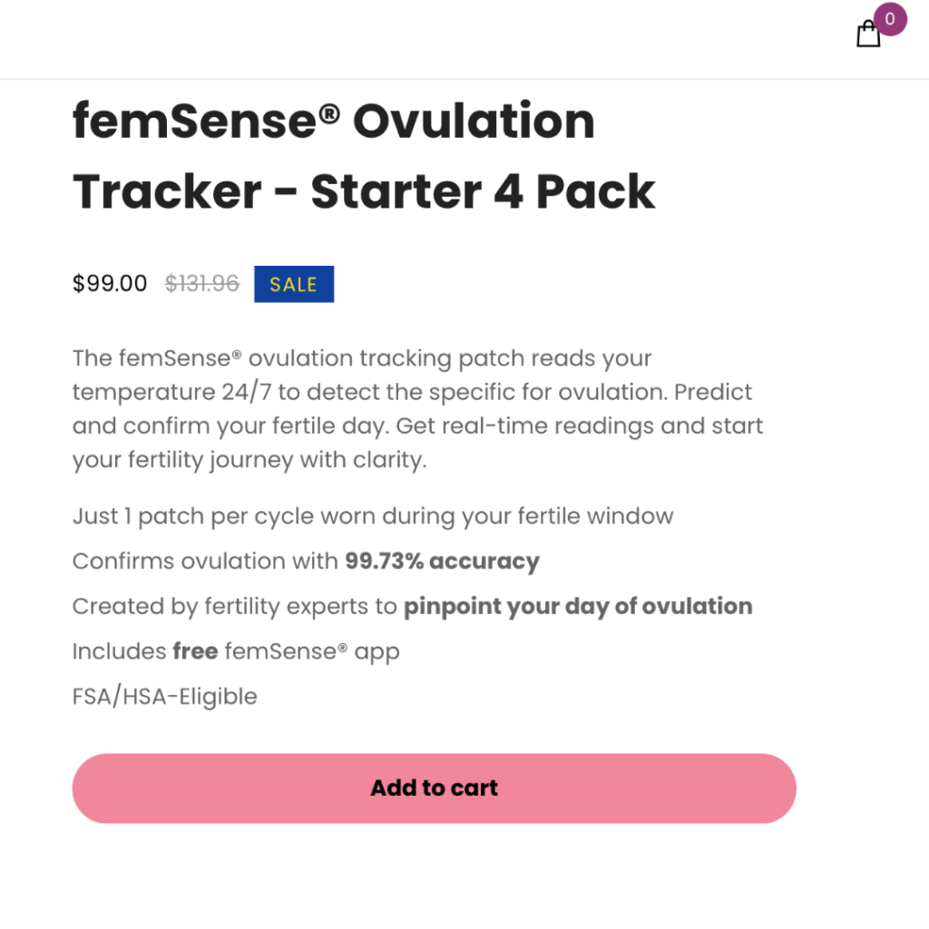929x929 pixels.
Task: Click bold 'pinpoint your day of ovulation' text
Action: coord(578,606)
